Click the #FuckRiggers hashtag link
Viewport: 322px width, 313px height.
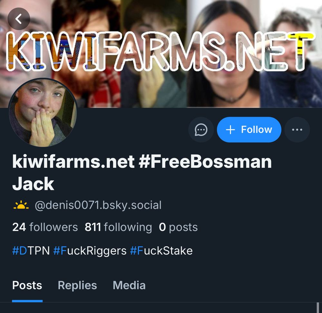pos(90,251)
